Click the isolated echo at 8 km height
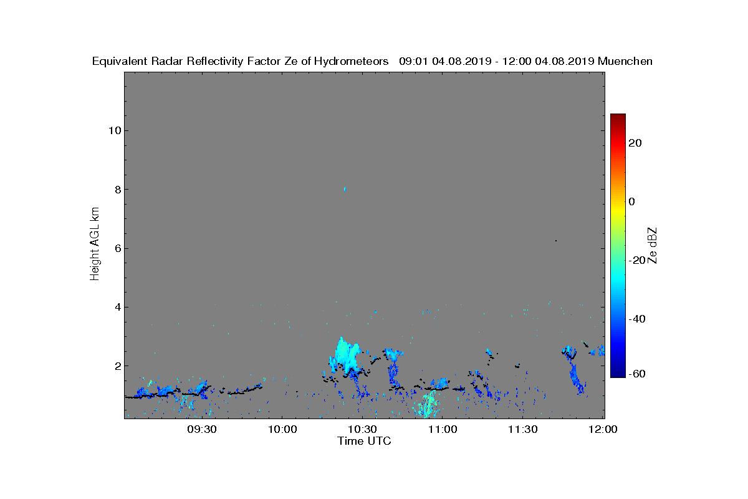The width and height of the screenshot is (748, 499). 345,189
